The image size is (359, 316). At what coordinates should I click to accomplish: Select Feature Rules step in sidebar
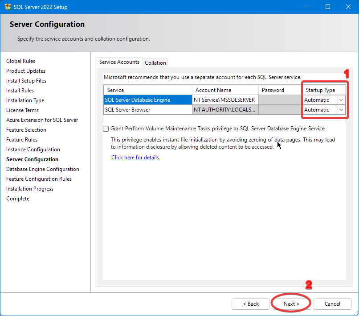click(22, 140)
